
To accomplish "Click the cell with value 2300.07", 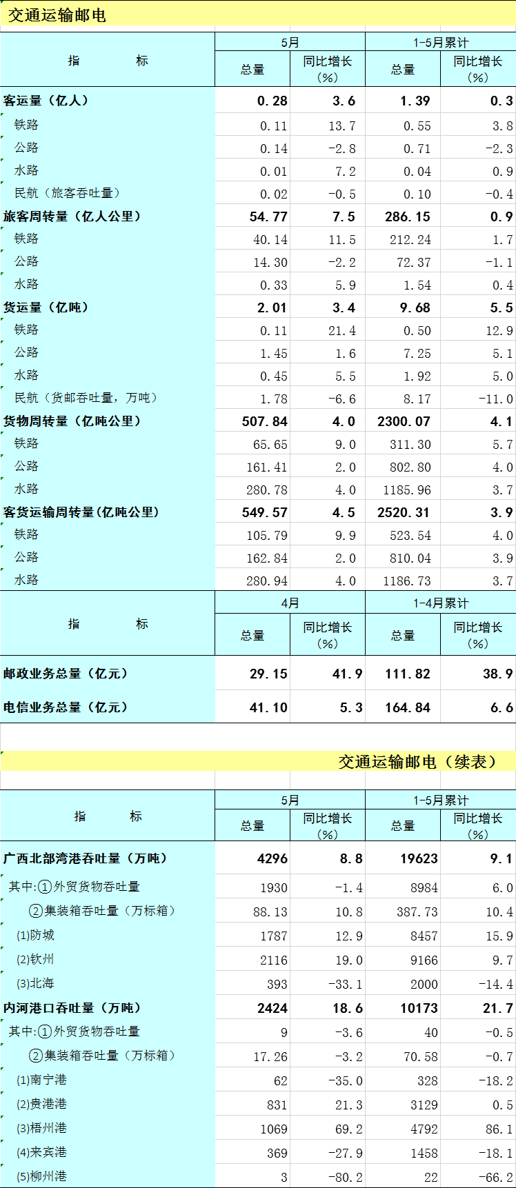I will (404, 421).
